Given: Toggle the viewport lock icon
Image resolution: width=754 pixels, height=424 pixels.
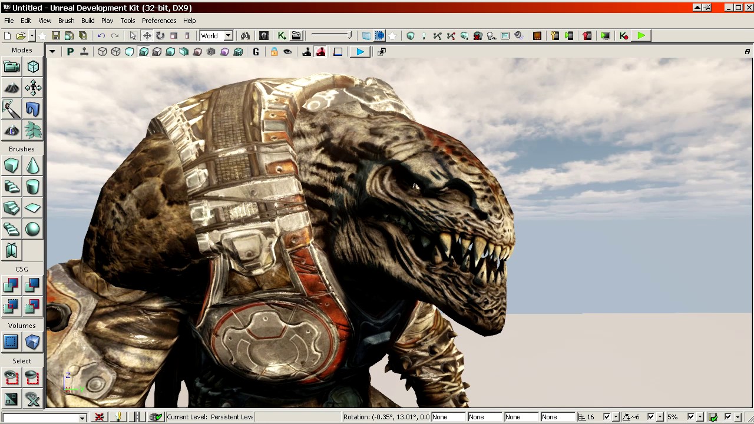Looking at the screenshot, I should click(x=274, y=52).
